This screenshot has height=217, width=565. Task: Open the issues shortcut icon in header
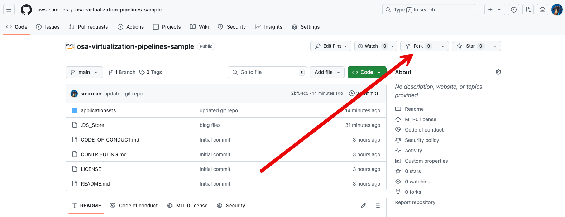click(x=514, y=10)
